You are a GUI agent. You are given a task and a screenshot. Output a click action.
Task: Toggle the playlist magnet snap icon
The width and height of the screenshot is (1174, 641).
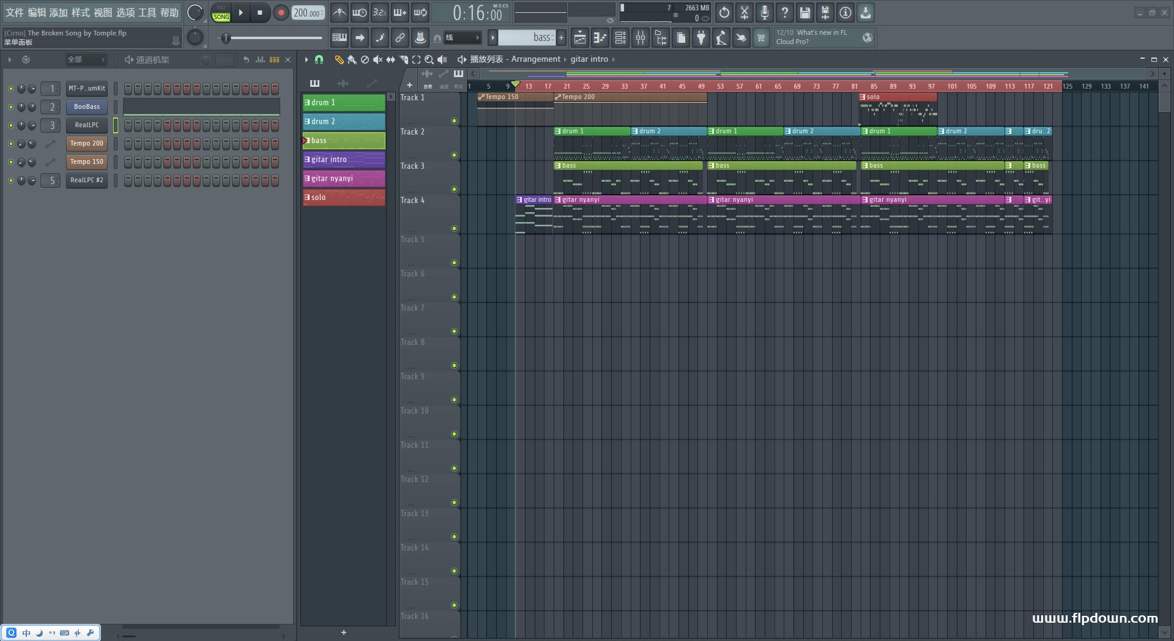pyautogui.click(x=319, y=59)
